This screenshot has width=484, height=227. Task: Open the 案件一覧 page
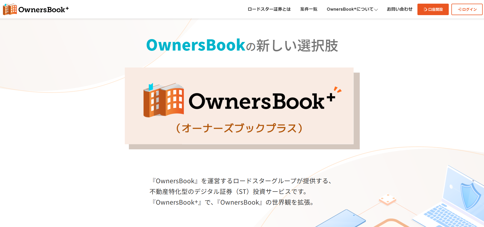(x=309, y=9)
